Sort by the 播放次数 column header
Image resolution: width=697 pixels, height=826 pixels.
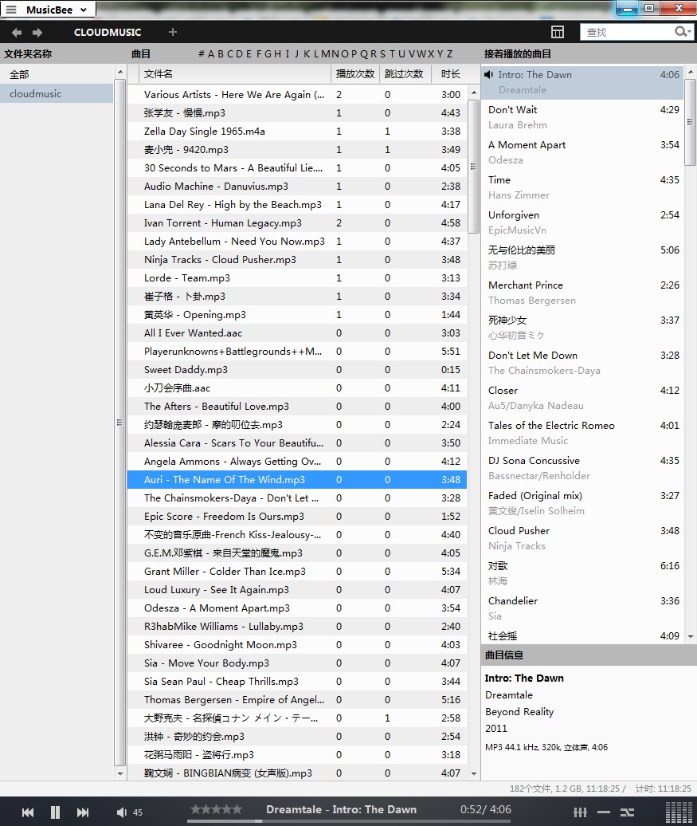click(x=355, y=73)
